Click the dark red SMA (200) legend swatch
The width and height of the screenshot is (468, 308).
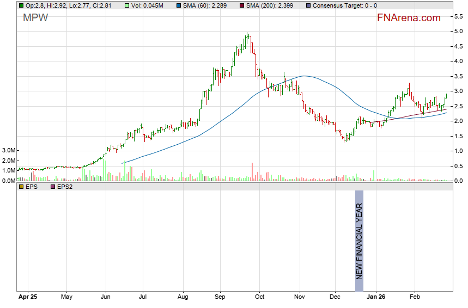242,5
